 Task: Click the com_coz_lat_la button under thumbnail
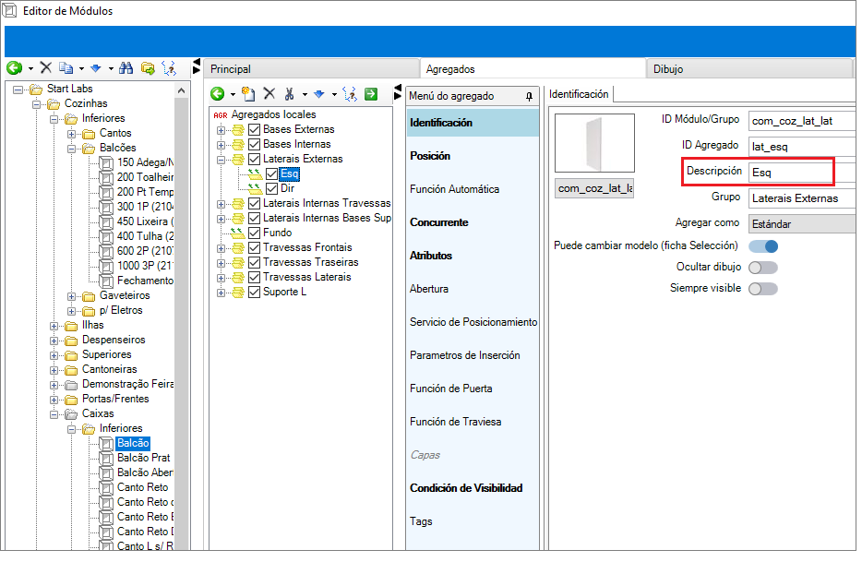pyautogui.click(x=594, y=188)
